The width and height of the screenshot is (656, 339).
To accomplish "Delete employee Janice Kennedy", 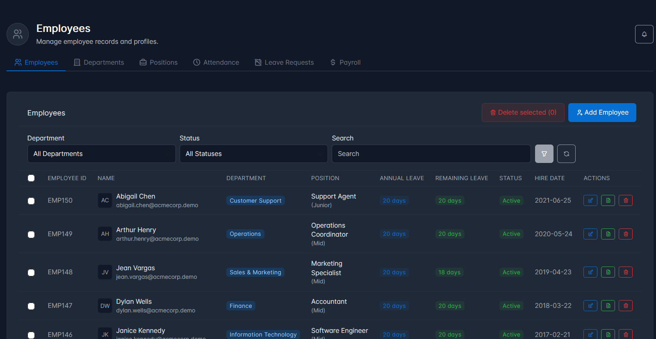I will [626, 334].
